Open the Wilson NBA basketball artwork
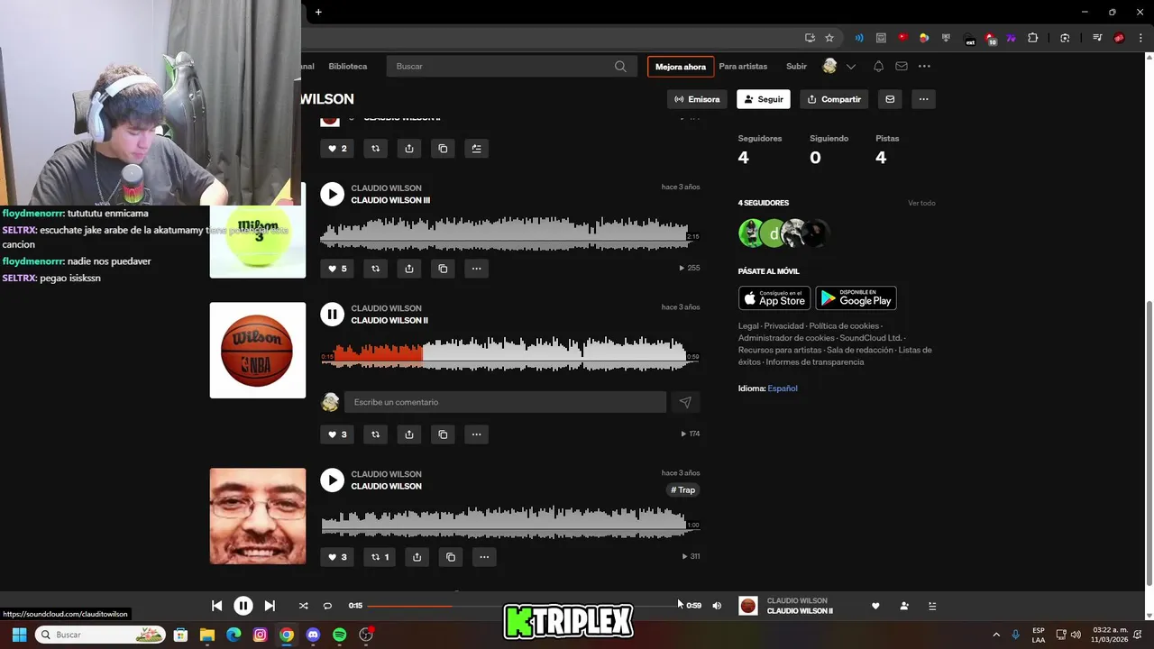 258,350
